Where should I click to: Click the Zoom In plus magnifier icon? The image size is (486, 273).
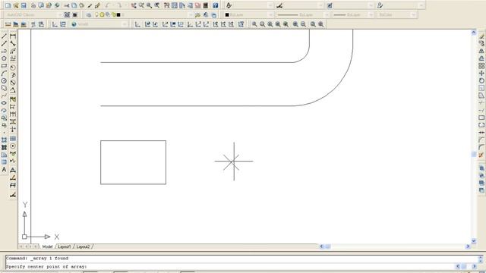tap(295, 24)
